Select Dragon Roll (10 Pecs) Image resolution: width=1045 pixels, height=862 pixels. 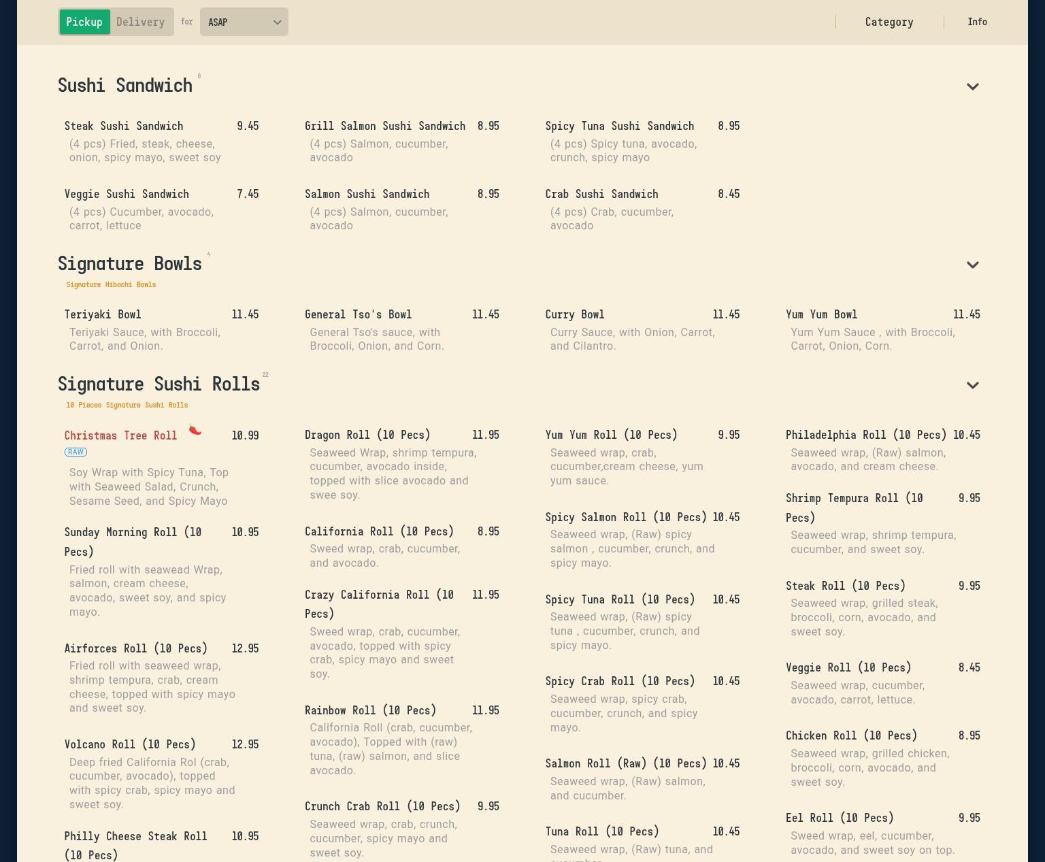pos(367,435)
